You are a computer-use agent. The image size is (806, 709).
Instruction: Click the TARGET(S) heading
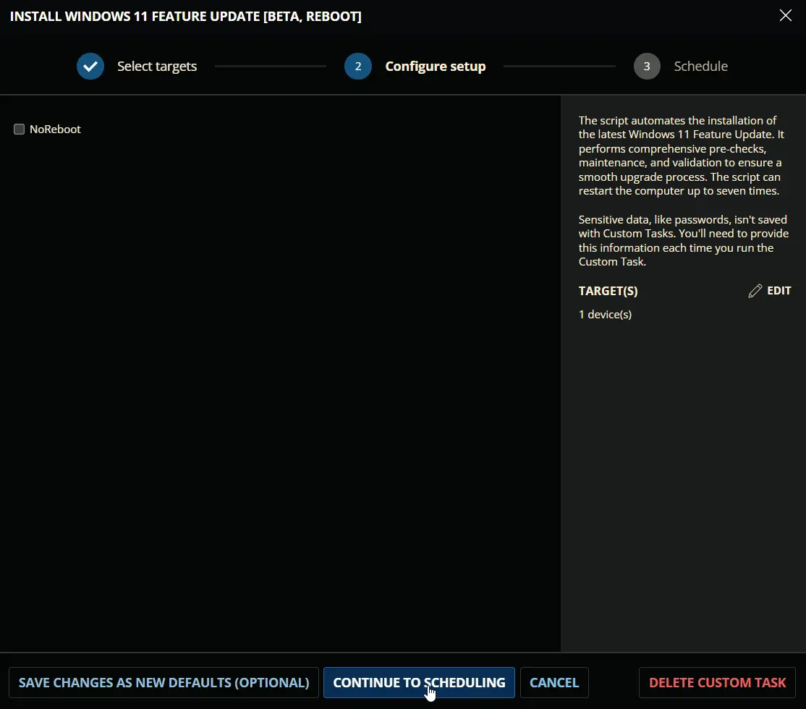coord(608,291)
